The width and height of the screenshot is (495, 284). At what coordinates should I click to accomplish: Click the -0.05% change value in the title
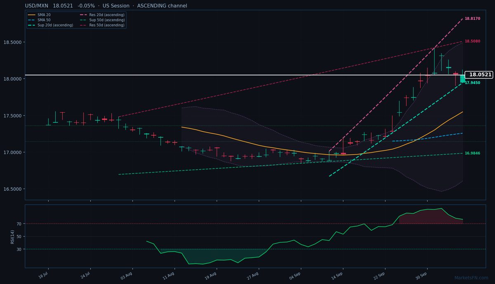coord(86,6)
